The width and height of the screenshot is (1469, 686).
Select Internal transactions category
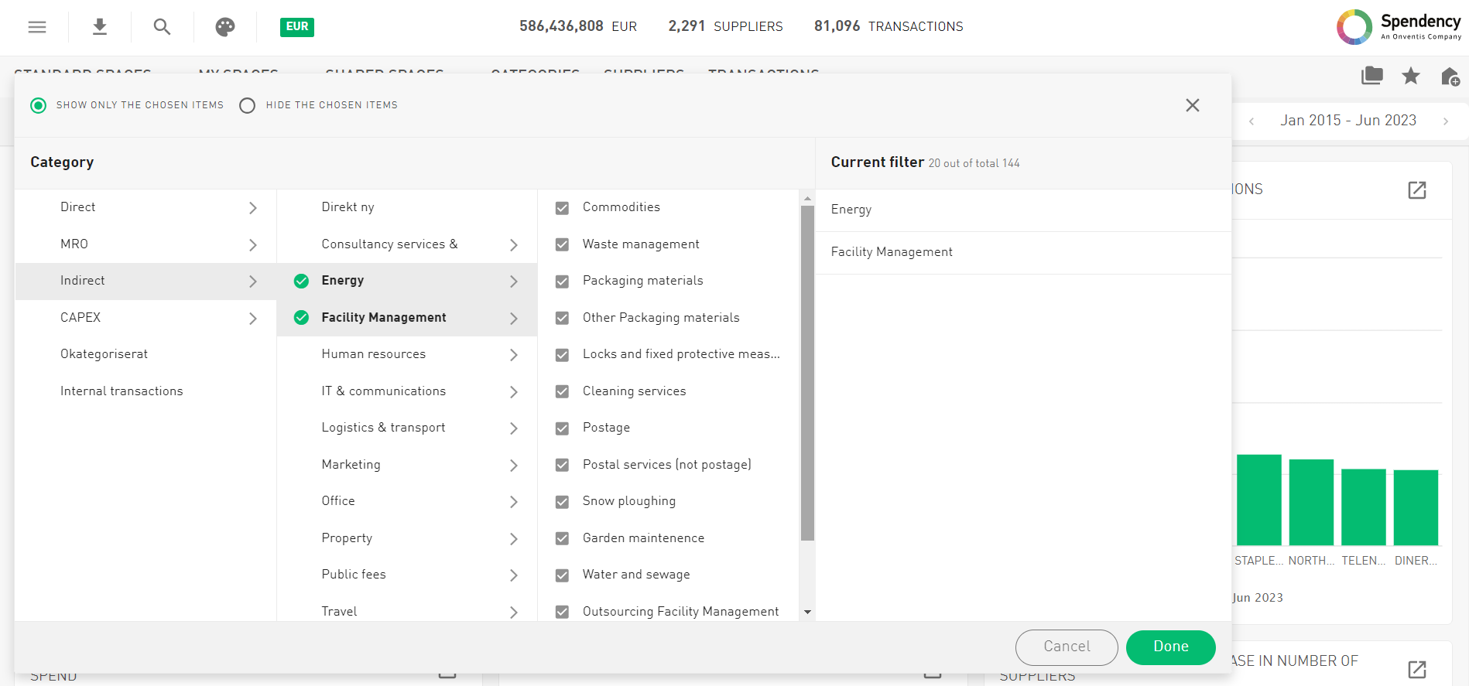(122, 391)
